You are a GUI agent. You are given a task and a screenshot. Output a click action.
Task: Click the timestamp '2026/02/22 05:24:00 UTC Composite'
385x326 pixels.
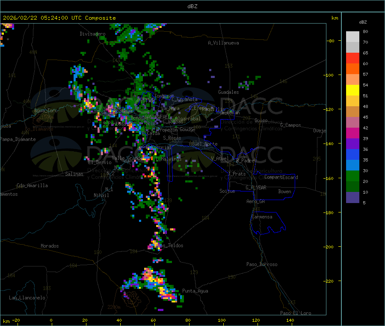59,18
